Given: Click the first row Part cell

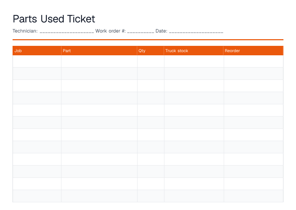Looking at the screenshot, I should [99, 61].
